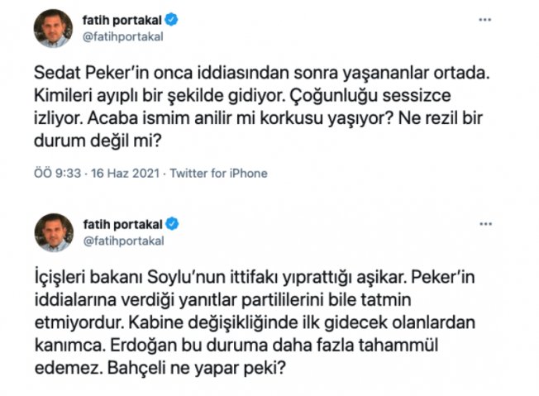Click the first tweet text about Sedat Peker
This screenshot has height=396, width=539.
[x=261, y=107]
